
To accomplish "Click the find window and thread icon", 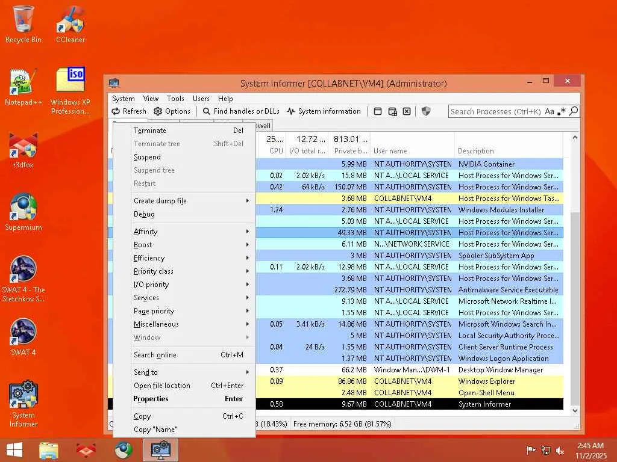I will 392,111.
